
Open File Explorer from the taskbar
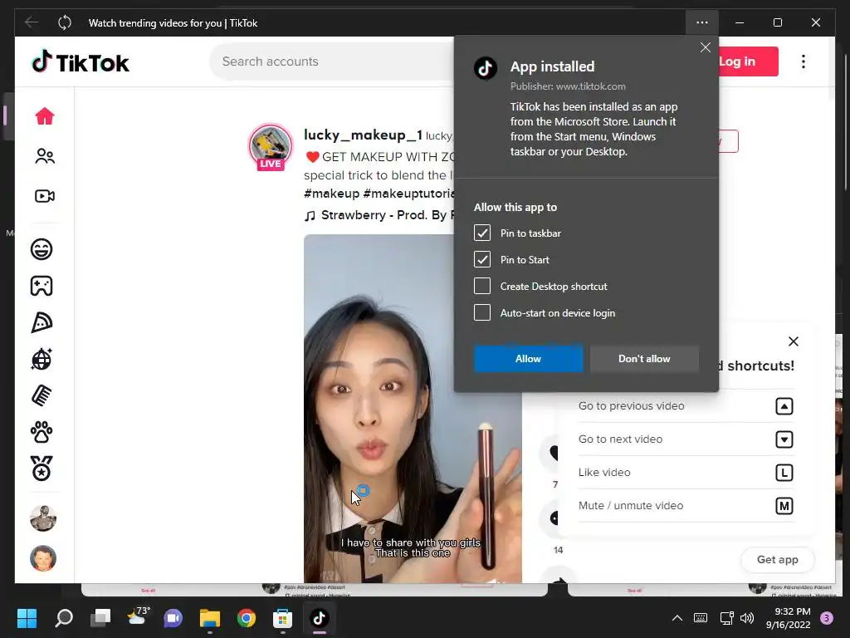[210, 618]
